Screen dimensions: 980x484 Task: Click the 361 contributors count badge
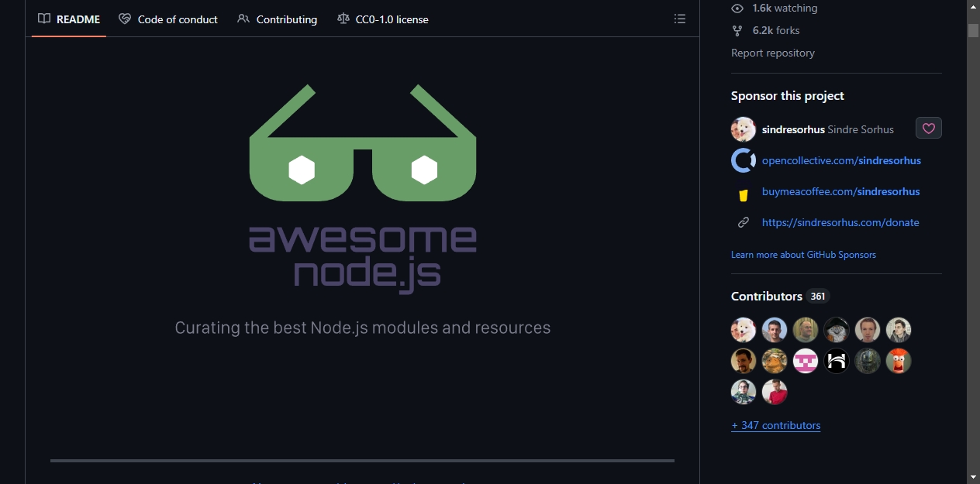(818, 296)
